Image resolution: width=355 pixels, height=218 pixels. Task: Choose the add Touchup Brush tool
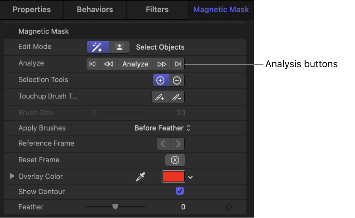click(160, 97)
